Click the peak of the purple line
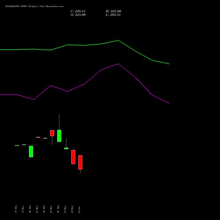 coord(118,64)
